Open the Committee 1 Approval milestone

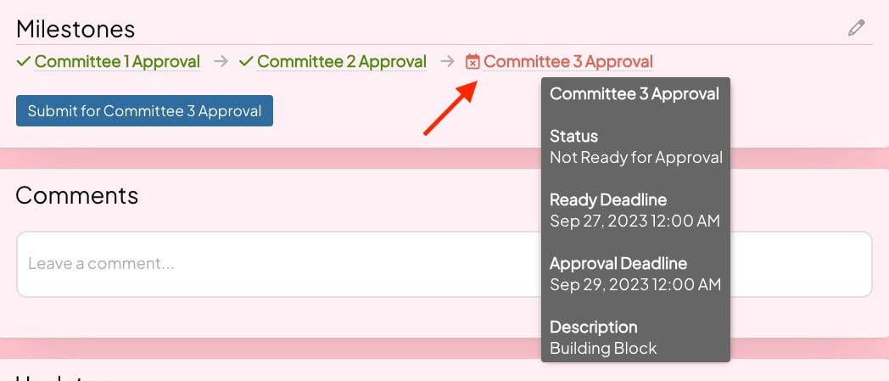pos(117,62)
